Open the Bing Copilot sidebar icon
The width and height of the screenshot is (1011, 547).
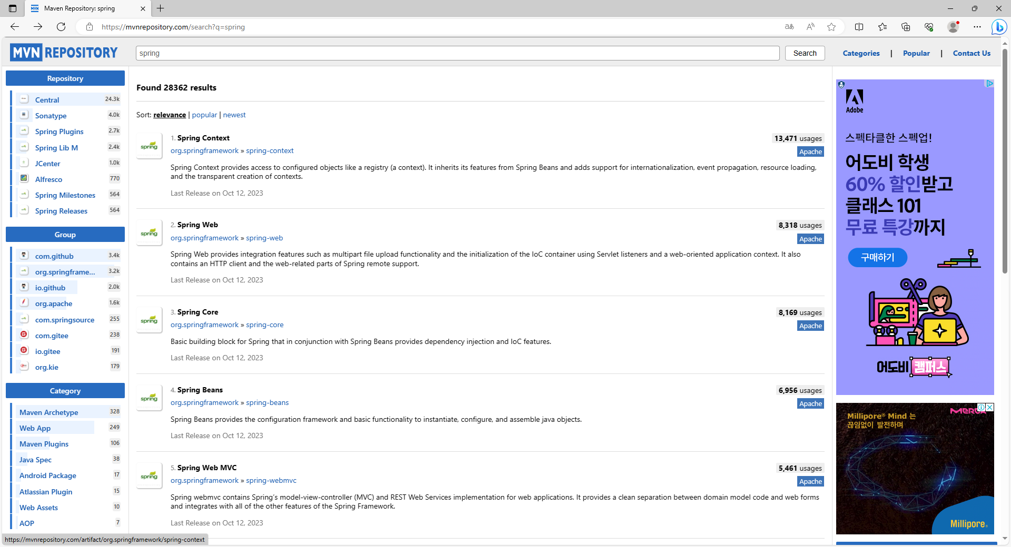[x=999, y=27]
